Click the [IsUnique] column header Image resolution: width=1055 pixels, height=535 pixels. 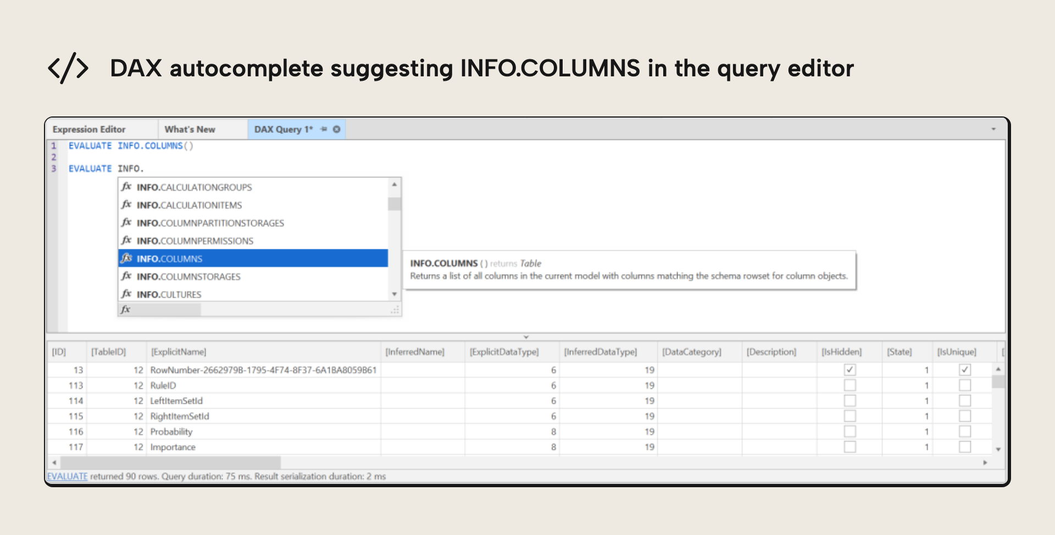964,352
